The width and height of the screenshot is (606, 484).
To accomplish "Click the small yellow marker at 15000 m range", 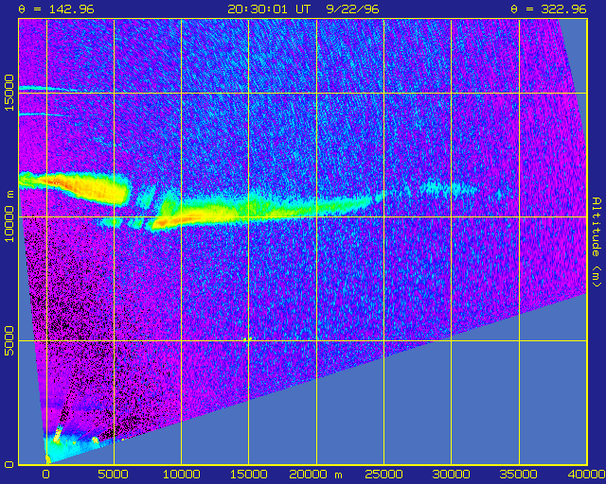I will (x=247, y=339).
